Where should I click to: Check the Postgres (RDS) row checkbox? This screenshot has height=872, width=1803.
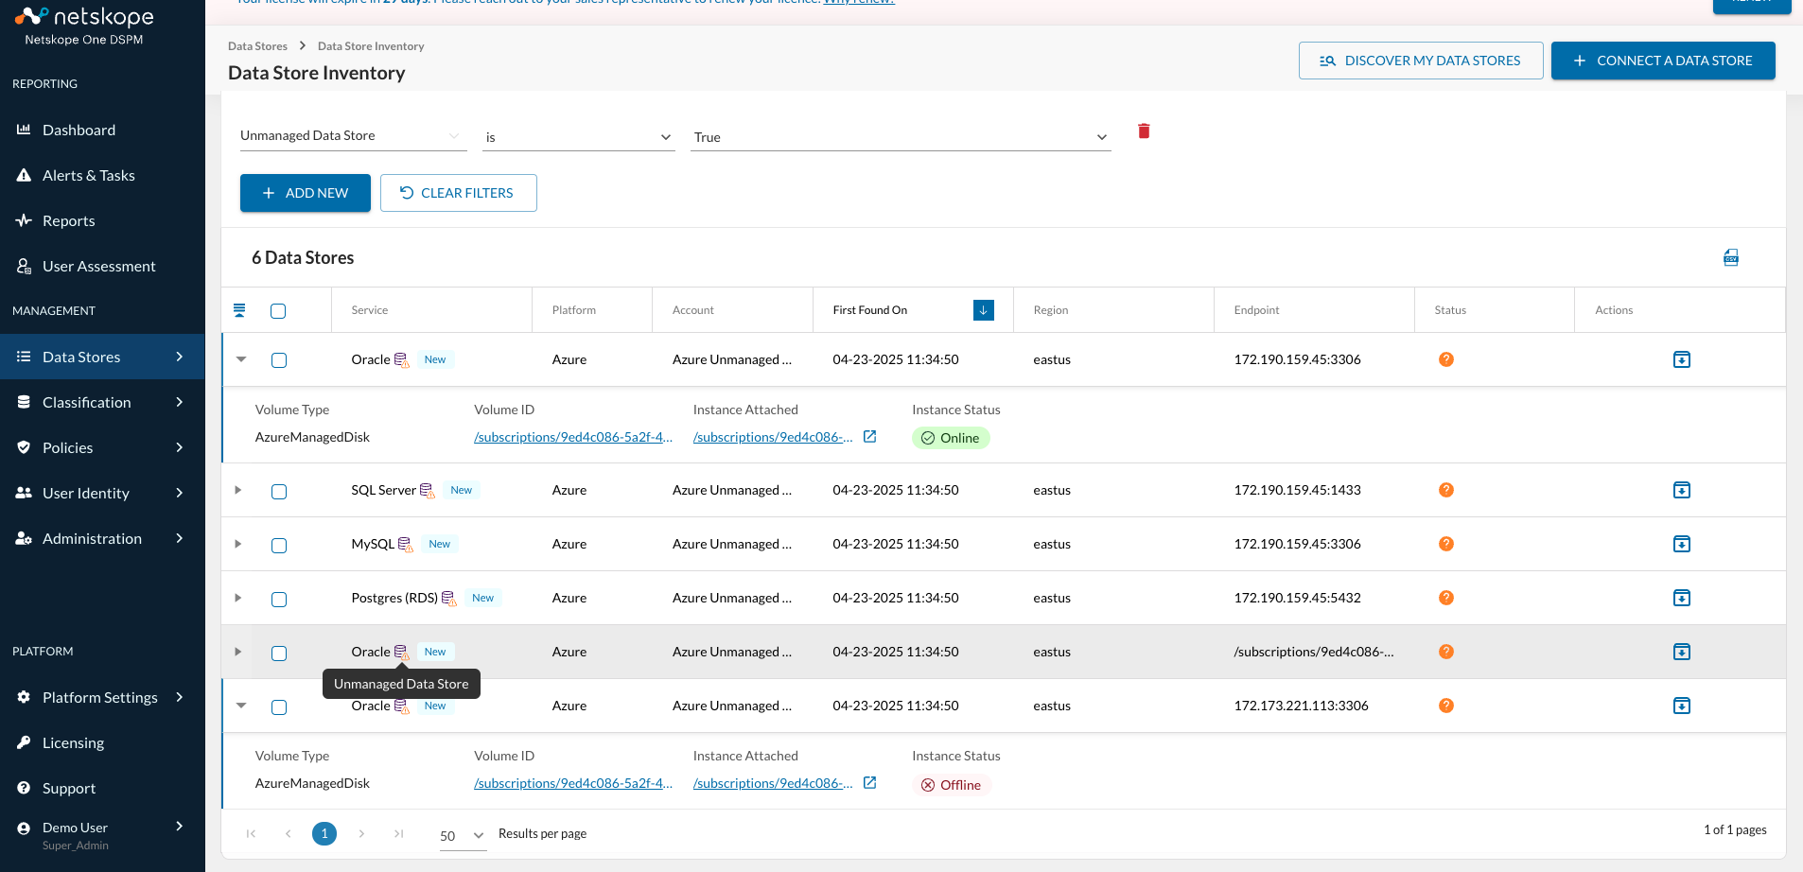click(x=279, y=600)
